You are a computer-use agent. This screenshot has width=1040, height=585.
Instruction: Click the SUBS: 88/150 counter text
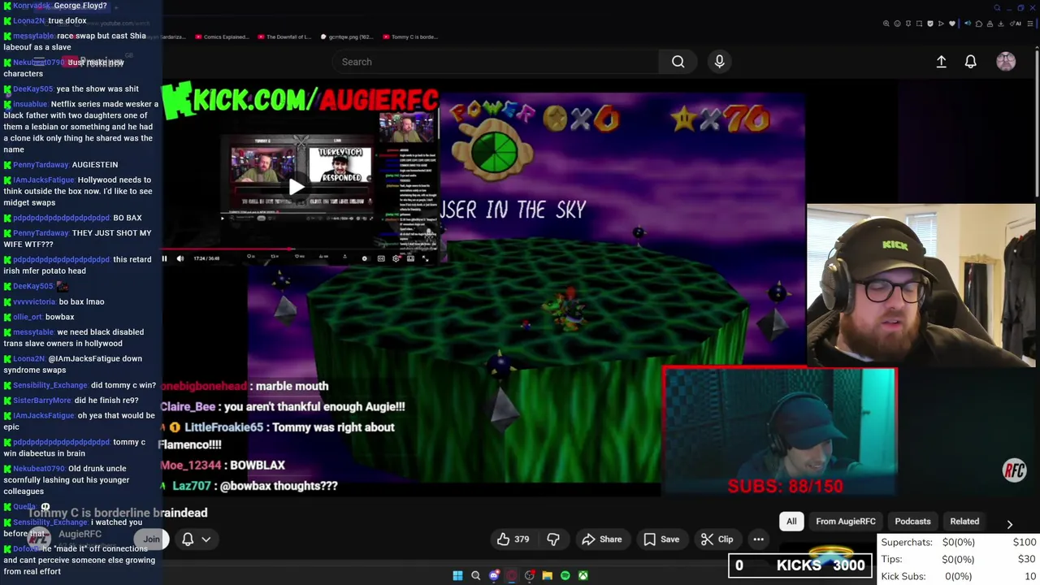785,486
